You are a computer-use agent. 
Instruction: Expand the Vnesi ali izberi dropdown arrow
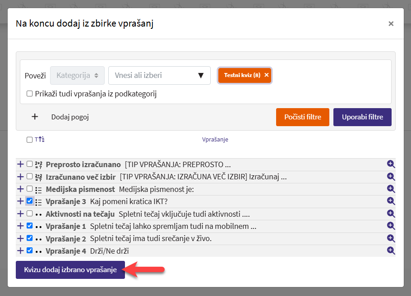201,75
